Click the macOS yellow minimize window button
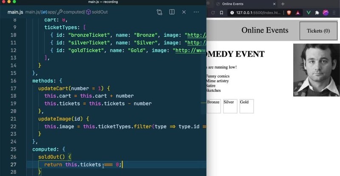 (x=9, y=2)
